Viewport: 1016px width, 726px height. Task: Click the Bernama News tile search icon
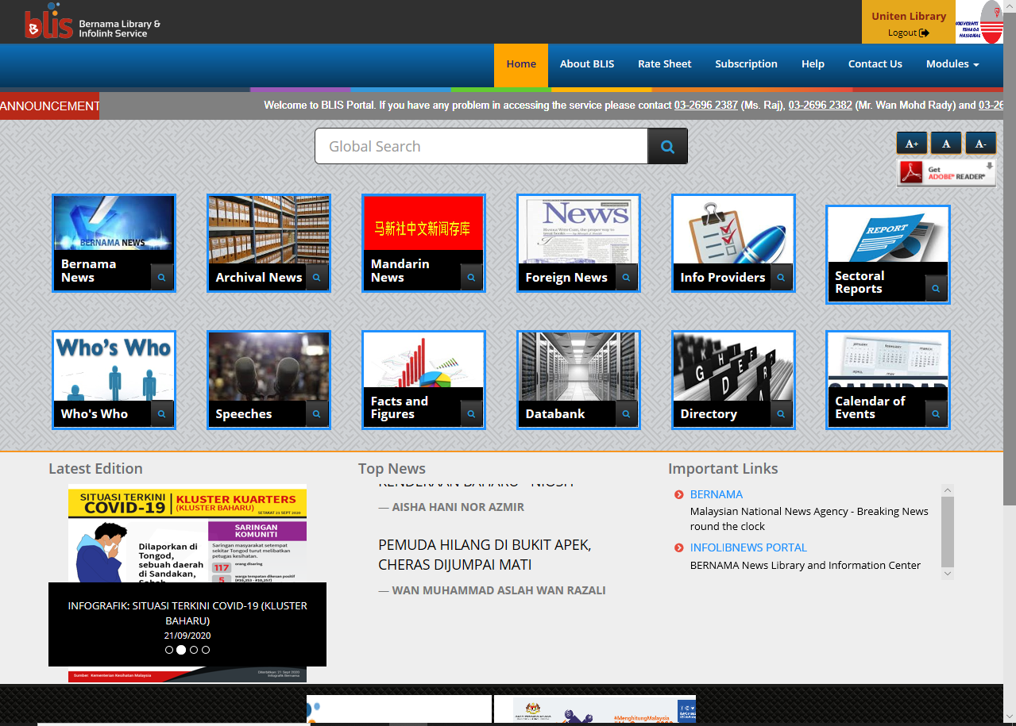pos(161,278)
